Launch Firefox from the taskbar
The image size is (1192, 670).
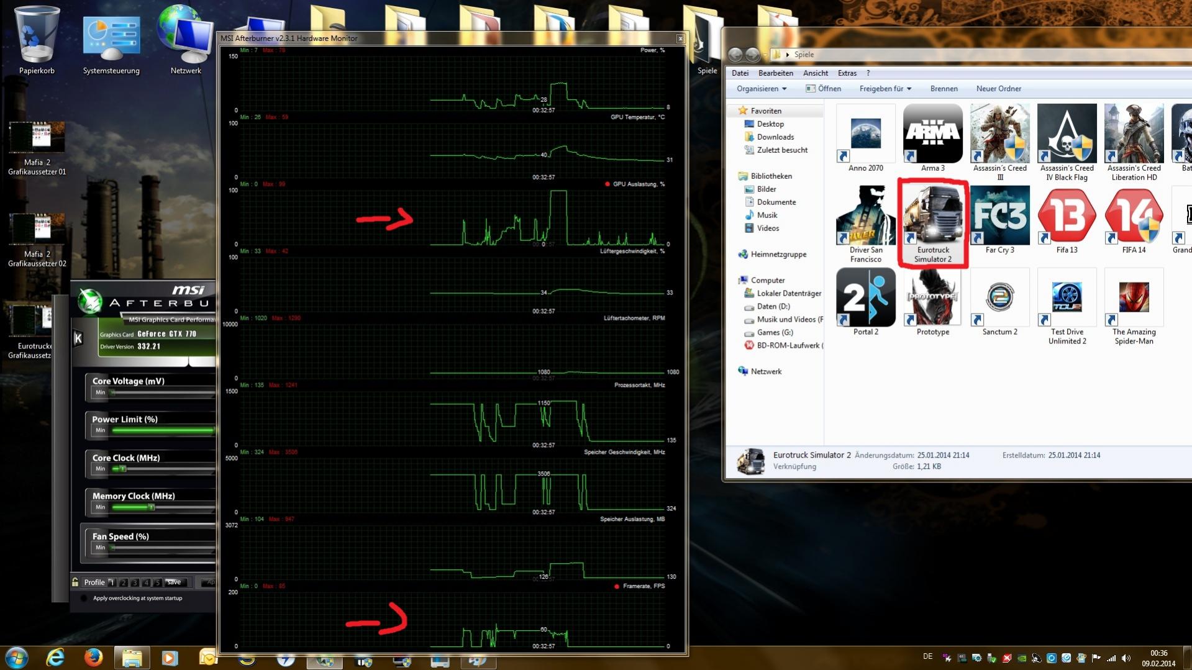[x=93, y=658]
